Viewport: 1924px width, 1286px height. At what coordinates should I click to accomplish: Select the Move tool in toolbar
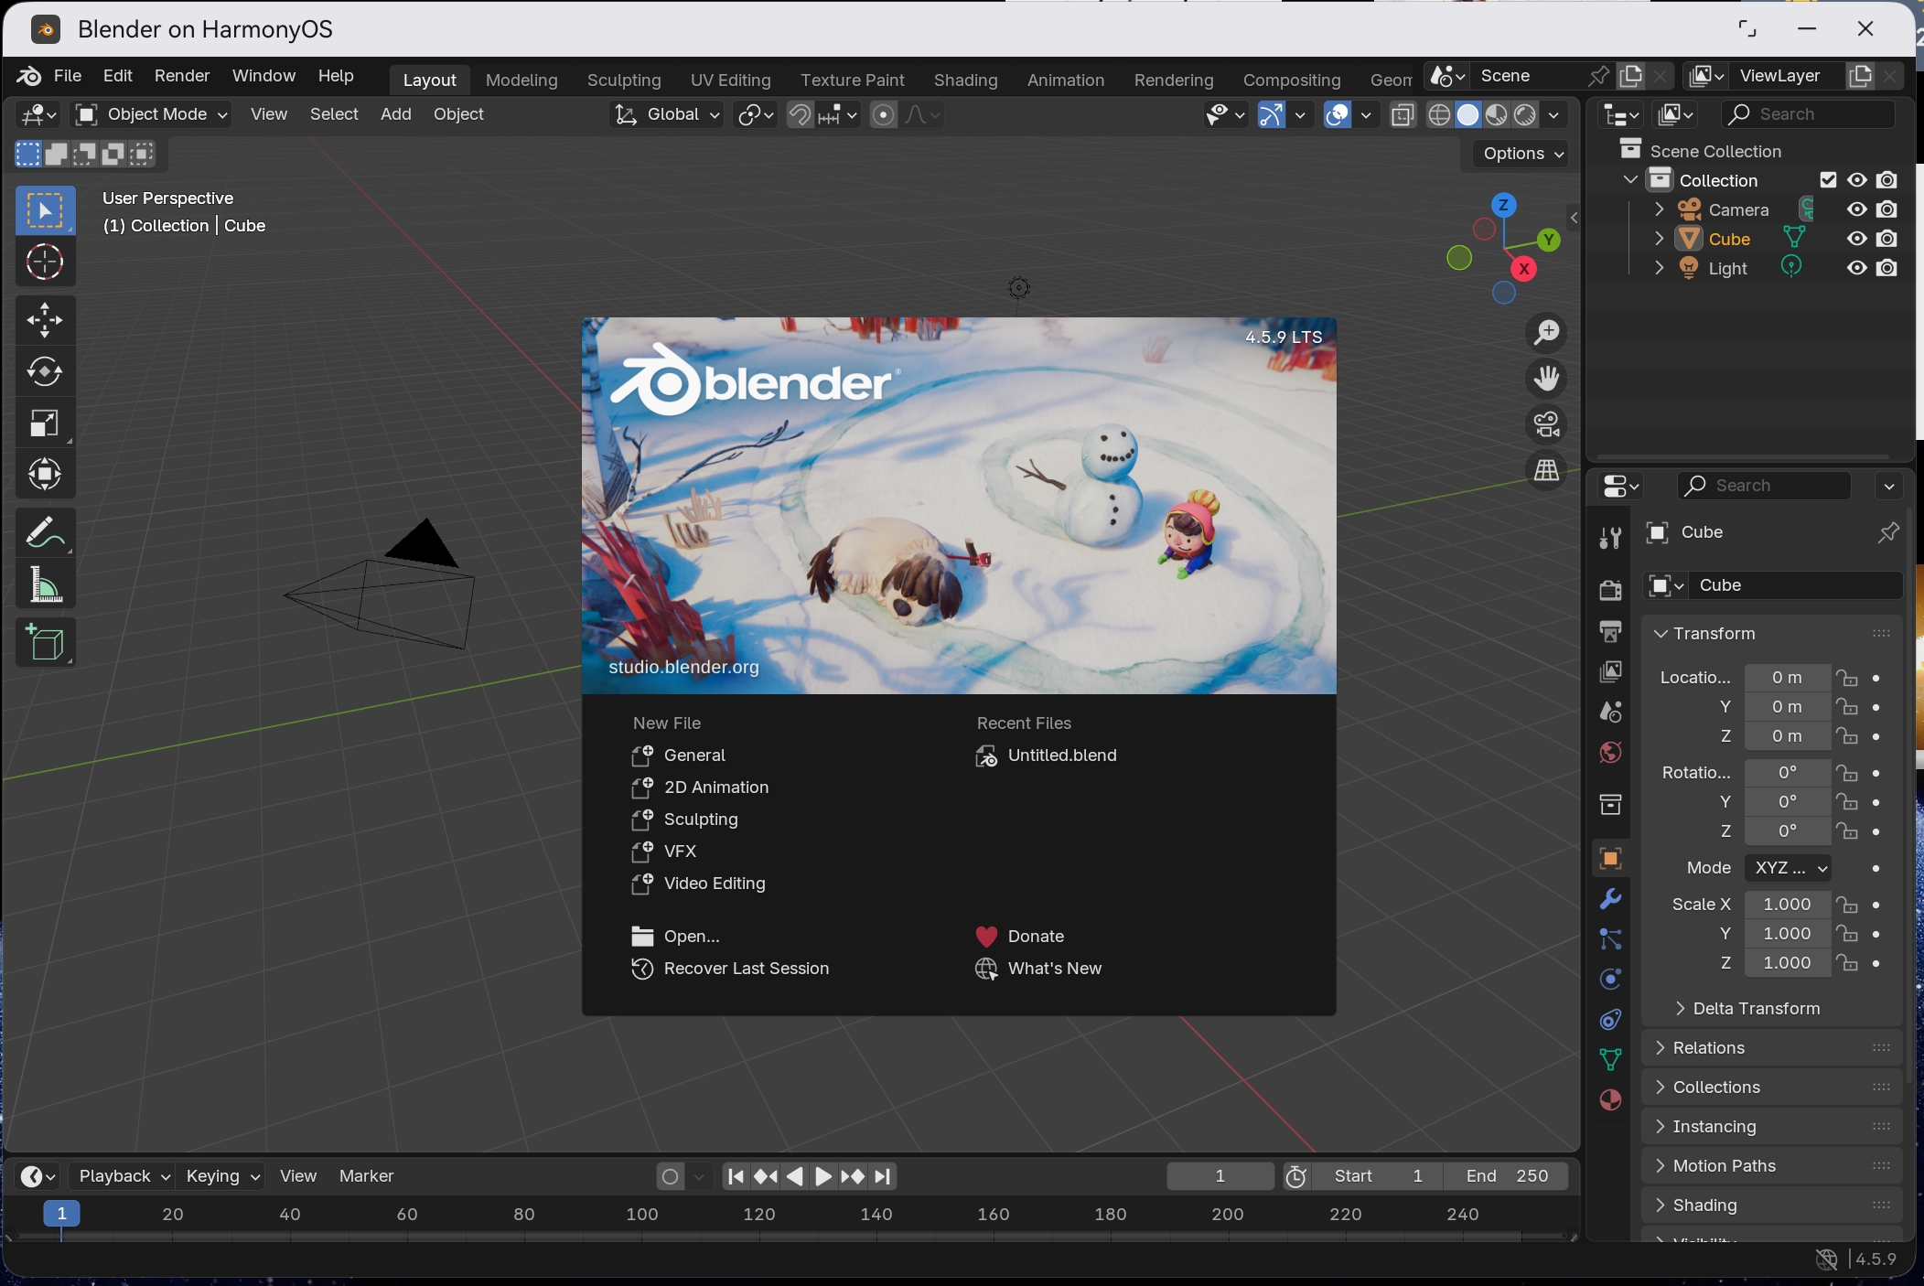[x=45, y=320]
